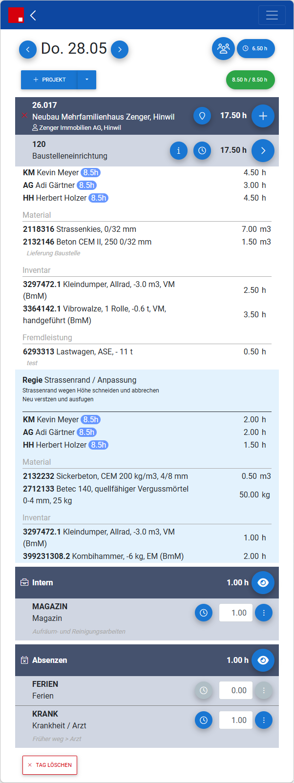
Task: Click the Absenzen section header
Action: [x=147, y=660]
